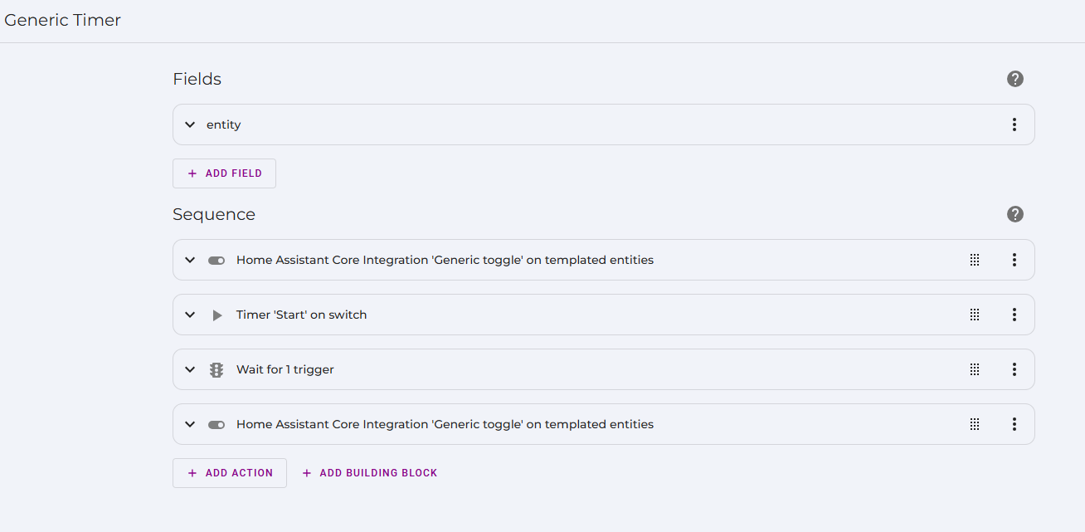The height and width of the screenshot is (532, 1085).
Task: Open the overflow menu for the entity field
Action: click(1014, 124)
